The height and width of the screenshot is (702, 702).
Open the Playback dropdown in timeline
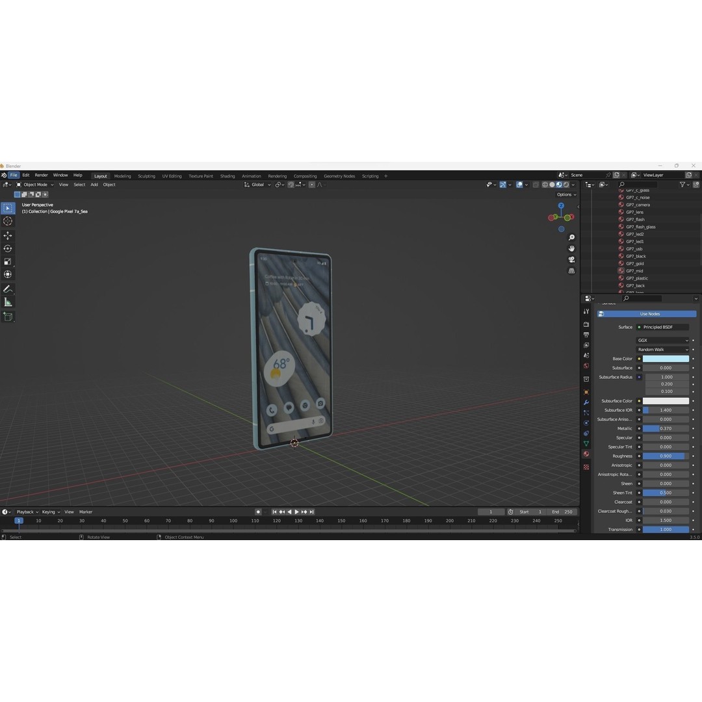click(x=27, y=512)
